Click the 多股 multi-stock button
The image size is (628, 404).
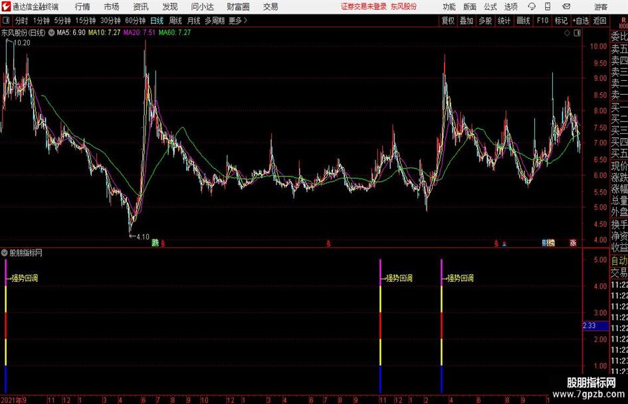[x=485, y=21]
